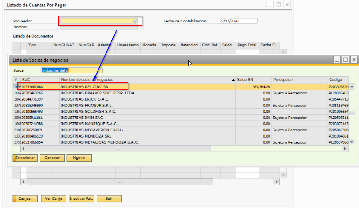Minimize the Lista de Socios de negocios window
Image resolution: width=359 pixels, height=208 pixels.
(337, 60)
